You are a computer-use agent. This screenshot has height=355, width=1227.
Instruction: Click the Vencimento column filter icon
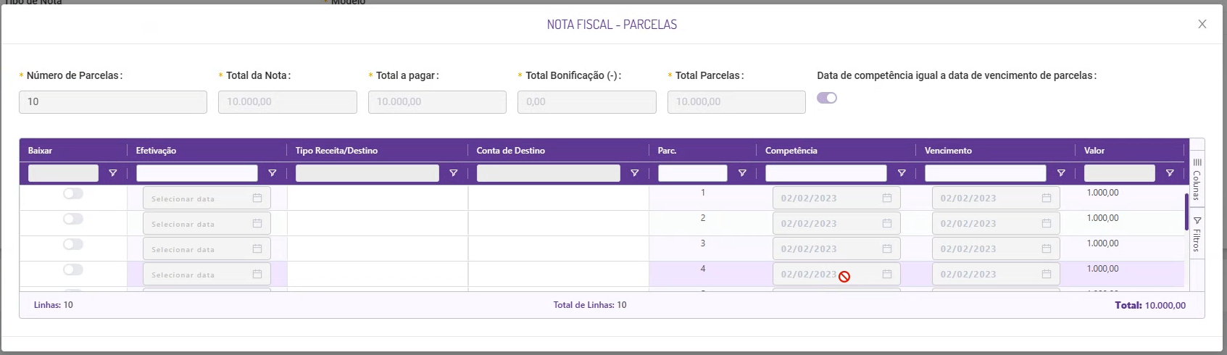coord(1060,173)
